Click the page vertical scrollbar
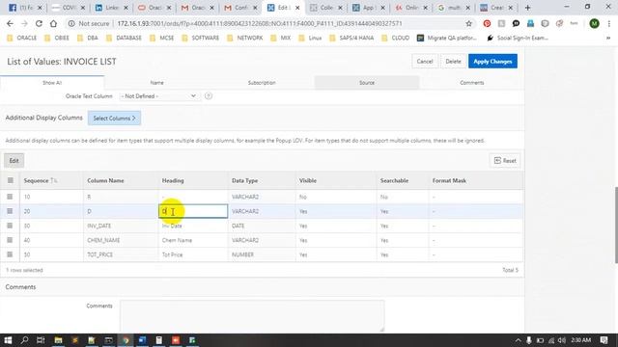Viewport: 618px width, 347px height. pos(616,225)
